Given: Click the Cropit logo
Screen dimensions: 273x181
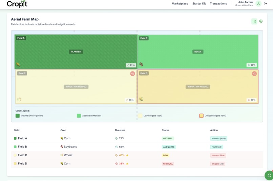Looking at the screenshot, I should point(17,4).
